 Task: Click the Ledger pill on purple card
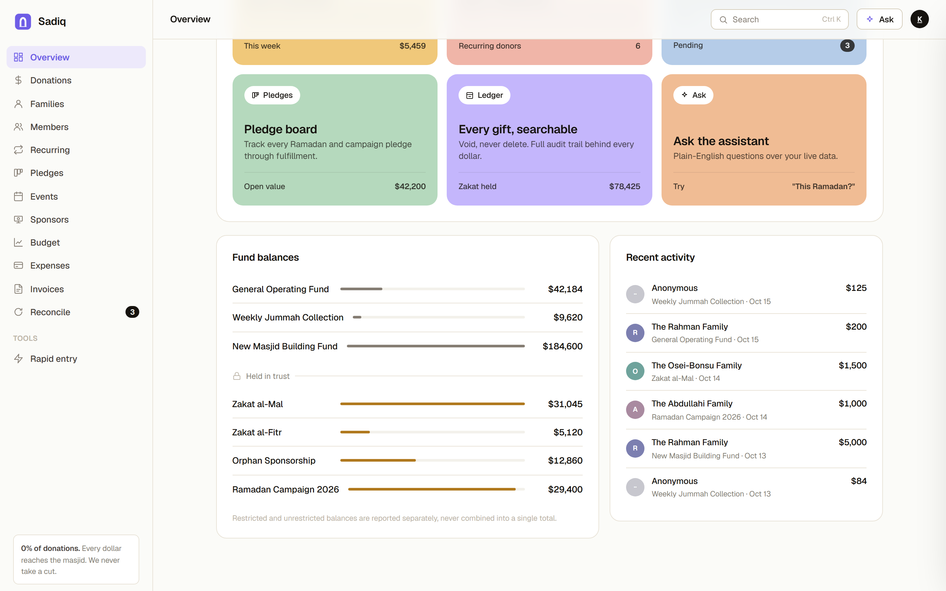tap(484, 95)
